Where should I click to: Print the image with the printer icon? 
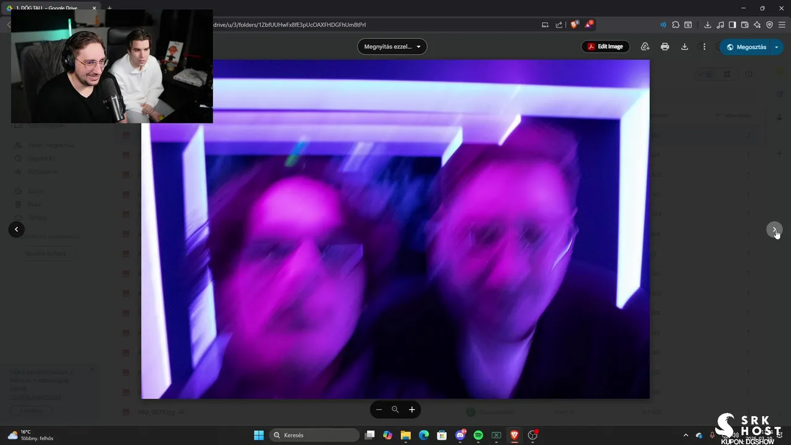coord(665,46)
